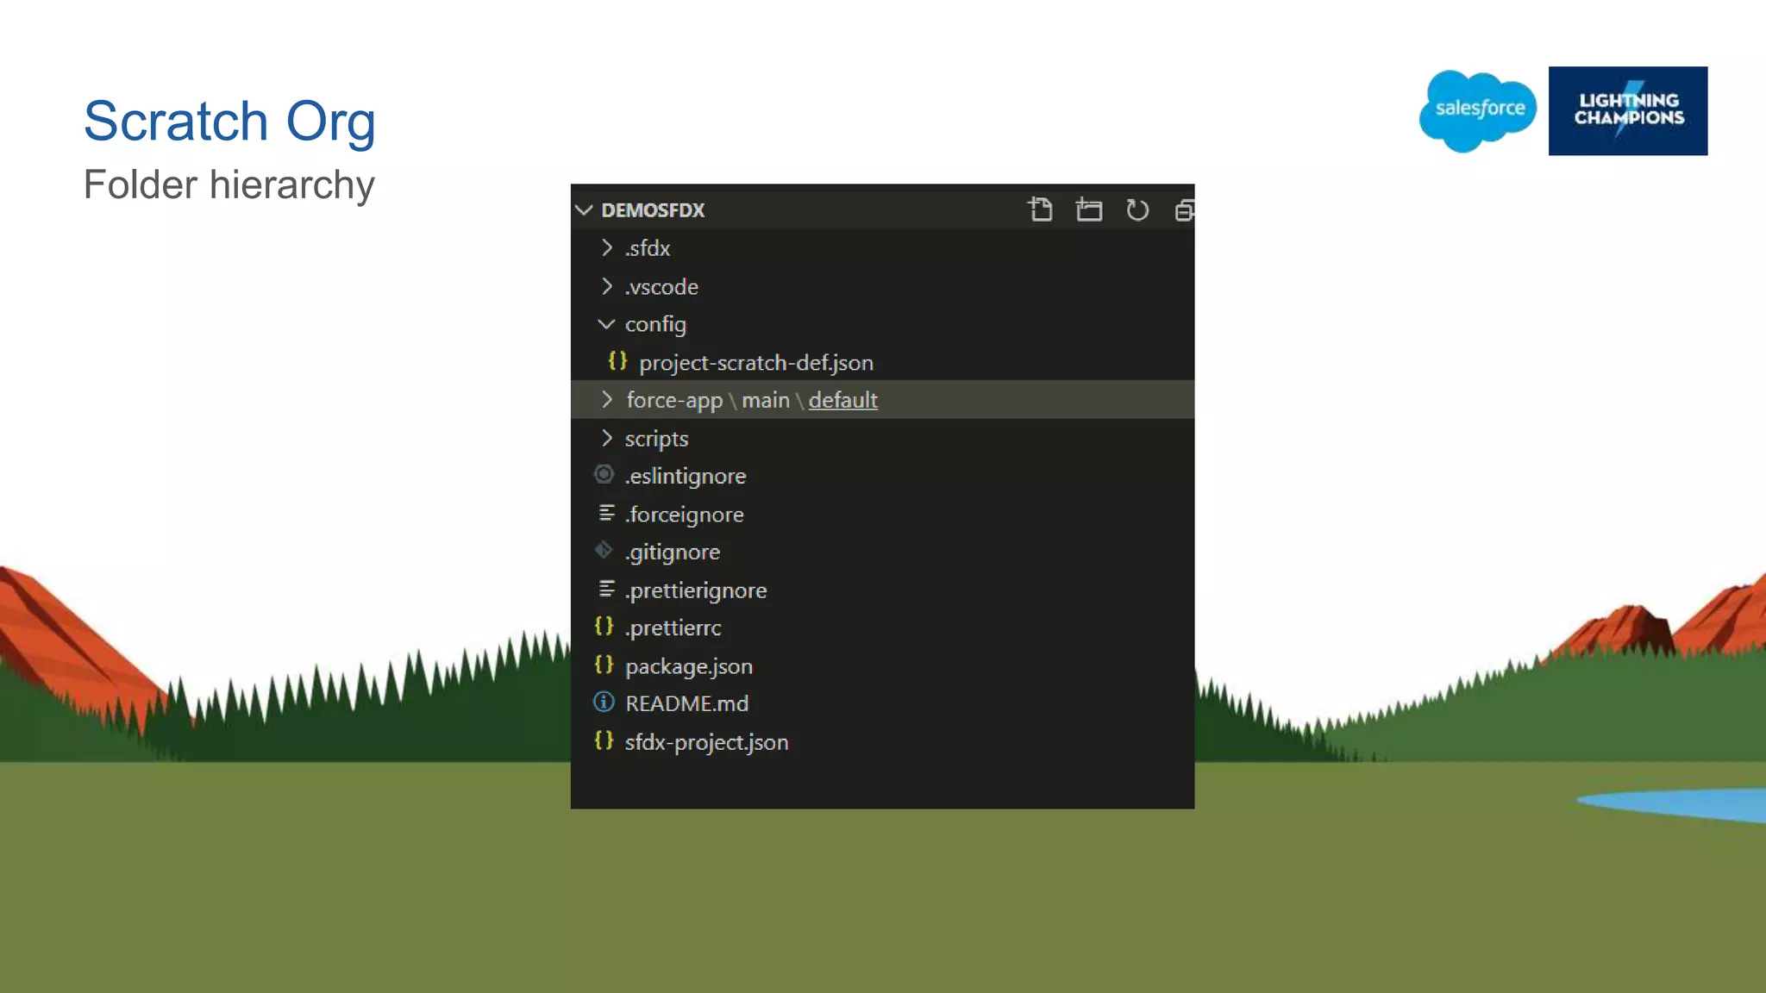Click the New Folder icon in explorer header
The height and width of the screenshot is (993, 1766).
(1089, 209)
